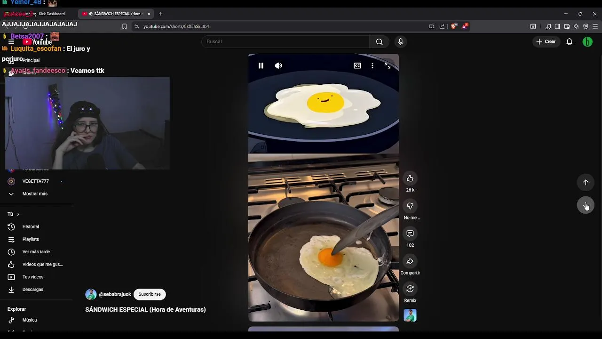Open the green account avatar menu
The image size is (602, 339).
pos(587,41)
